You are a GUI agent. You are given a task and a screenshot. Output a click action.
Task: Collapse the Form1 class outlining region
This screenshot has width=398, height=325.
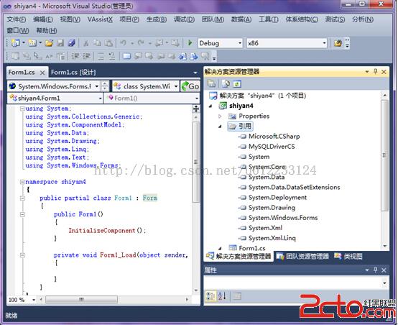click(x=22, y=198)
